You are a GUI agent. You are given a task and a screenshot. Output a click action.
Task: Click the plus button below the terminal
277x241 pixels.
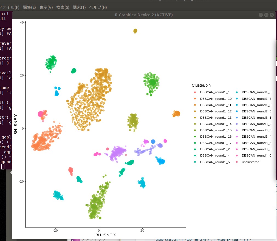pyautogui.click(x=11, y=173)
